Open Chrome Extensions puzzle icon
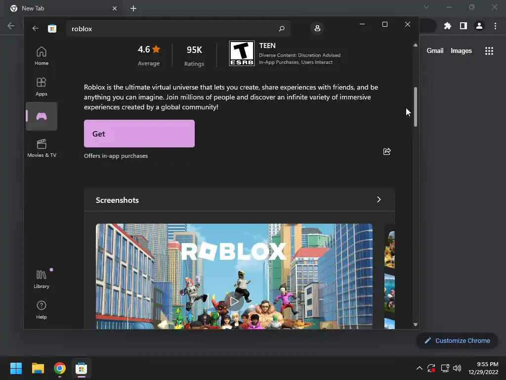Screen dimensions: 506x380 pos(447,26)
